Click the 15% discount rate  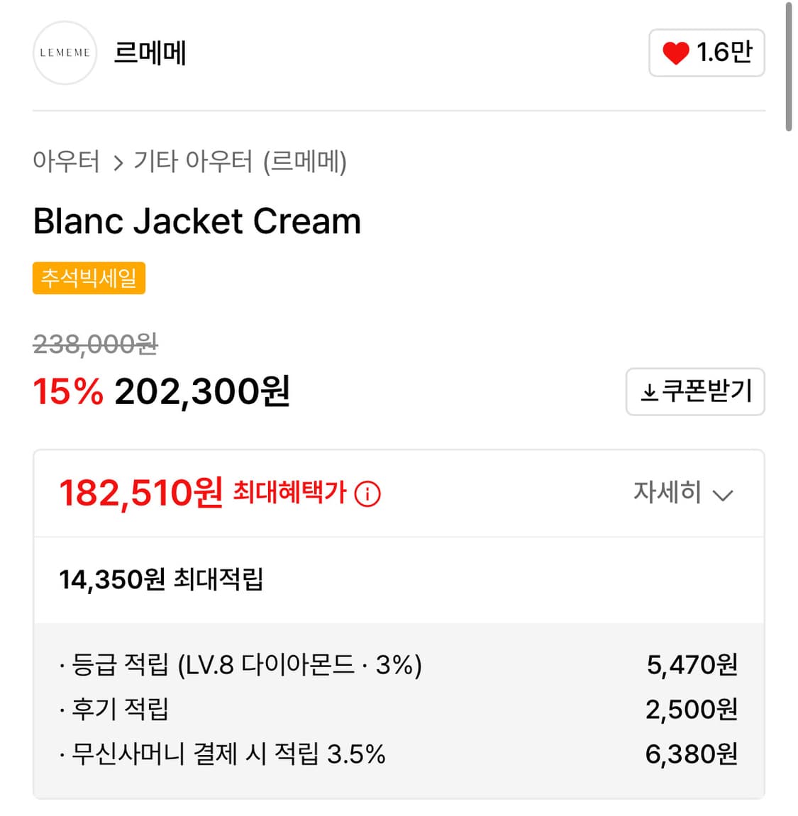(x=68, y=391)
